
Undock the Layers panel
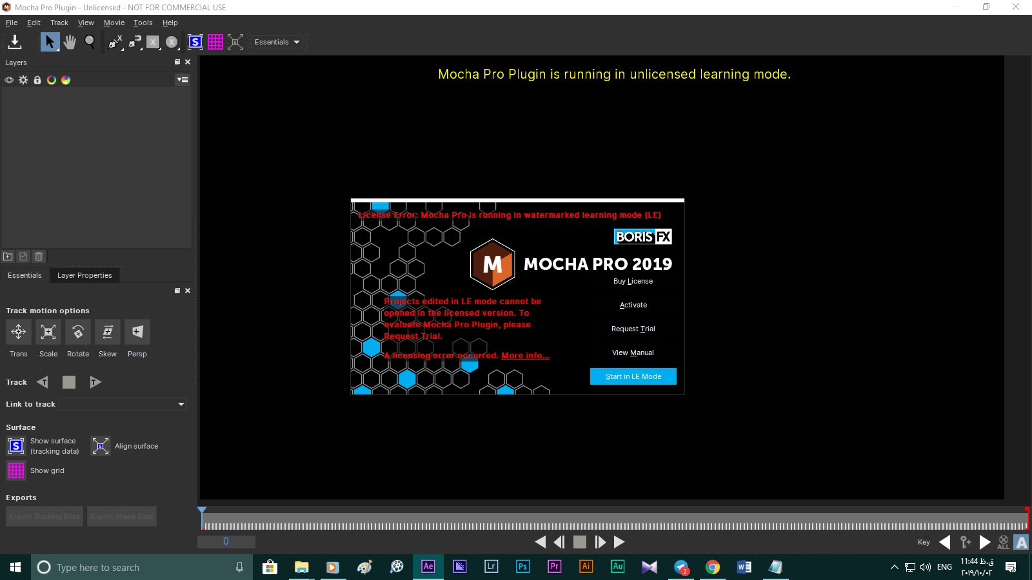click(177, 62)
